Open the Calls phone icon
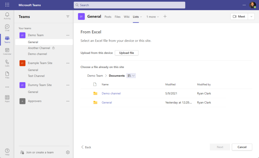The width and height of the screenshot is (259, 158). pyautogui.click(x=7, y=63)
